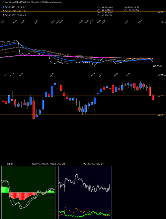
Task: Click the MACD: panel heading
Action: click(10, 164)
